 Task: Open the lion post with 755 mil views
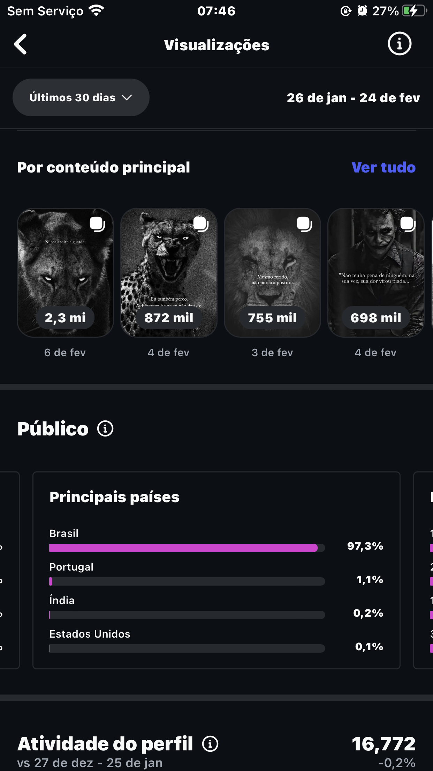[272, 272]
